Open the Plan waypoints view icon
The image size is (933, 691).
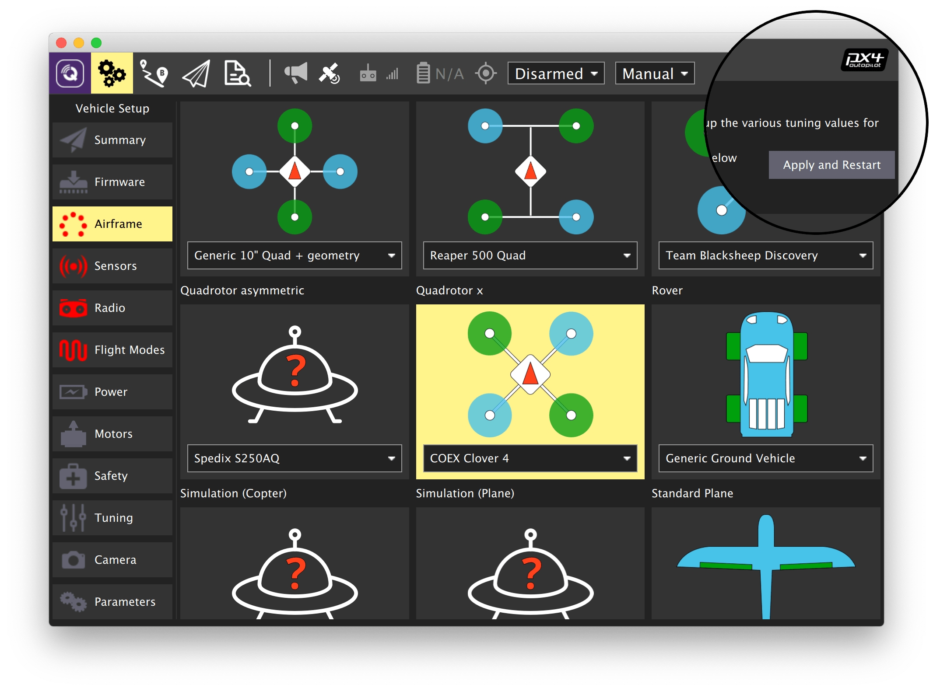click(x=154, y=73)
